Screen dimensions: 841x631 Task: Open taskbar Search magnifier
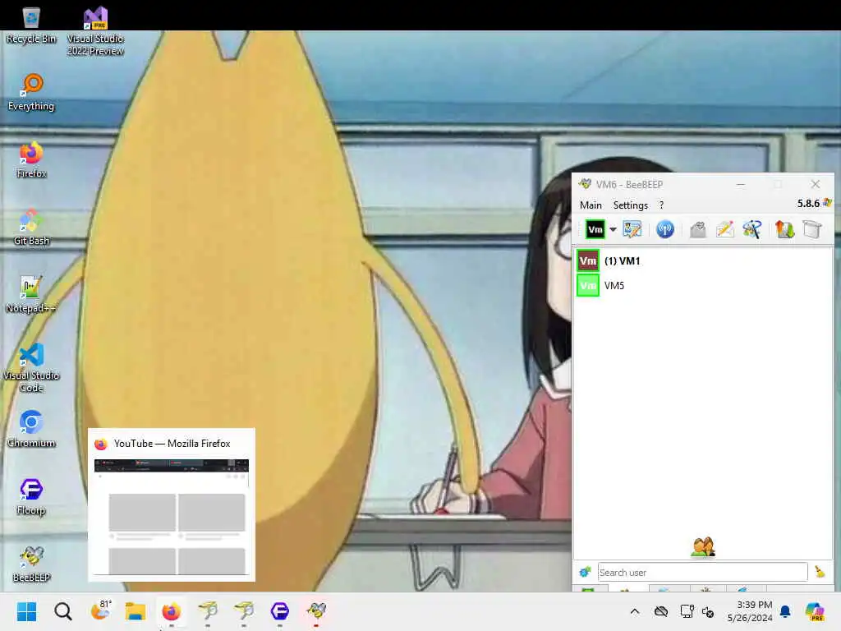click(62, 611)
